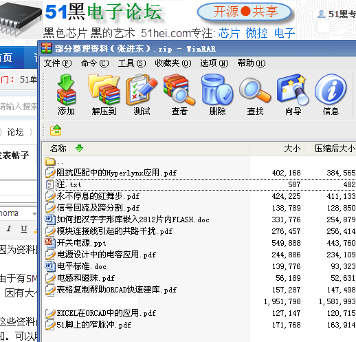Expand the font family dropdown arrow

pyautogui.click(x=34, y=213)
